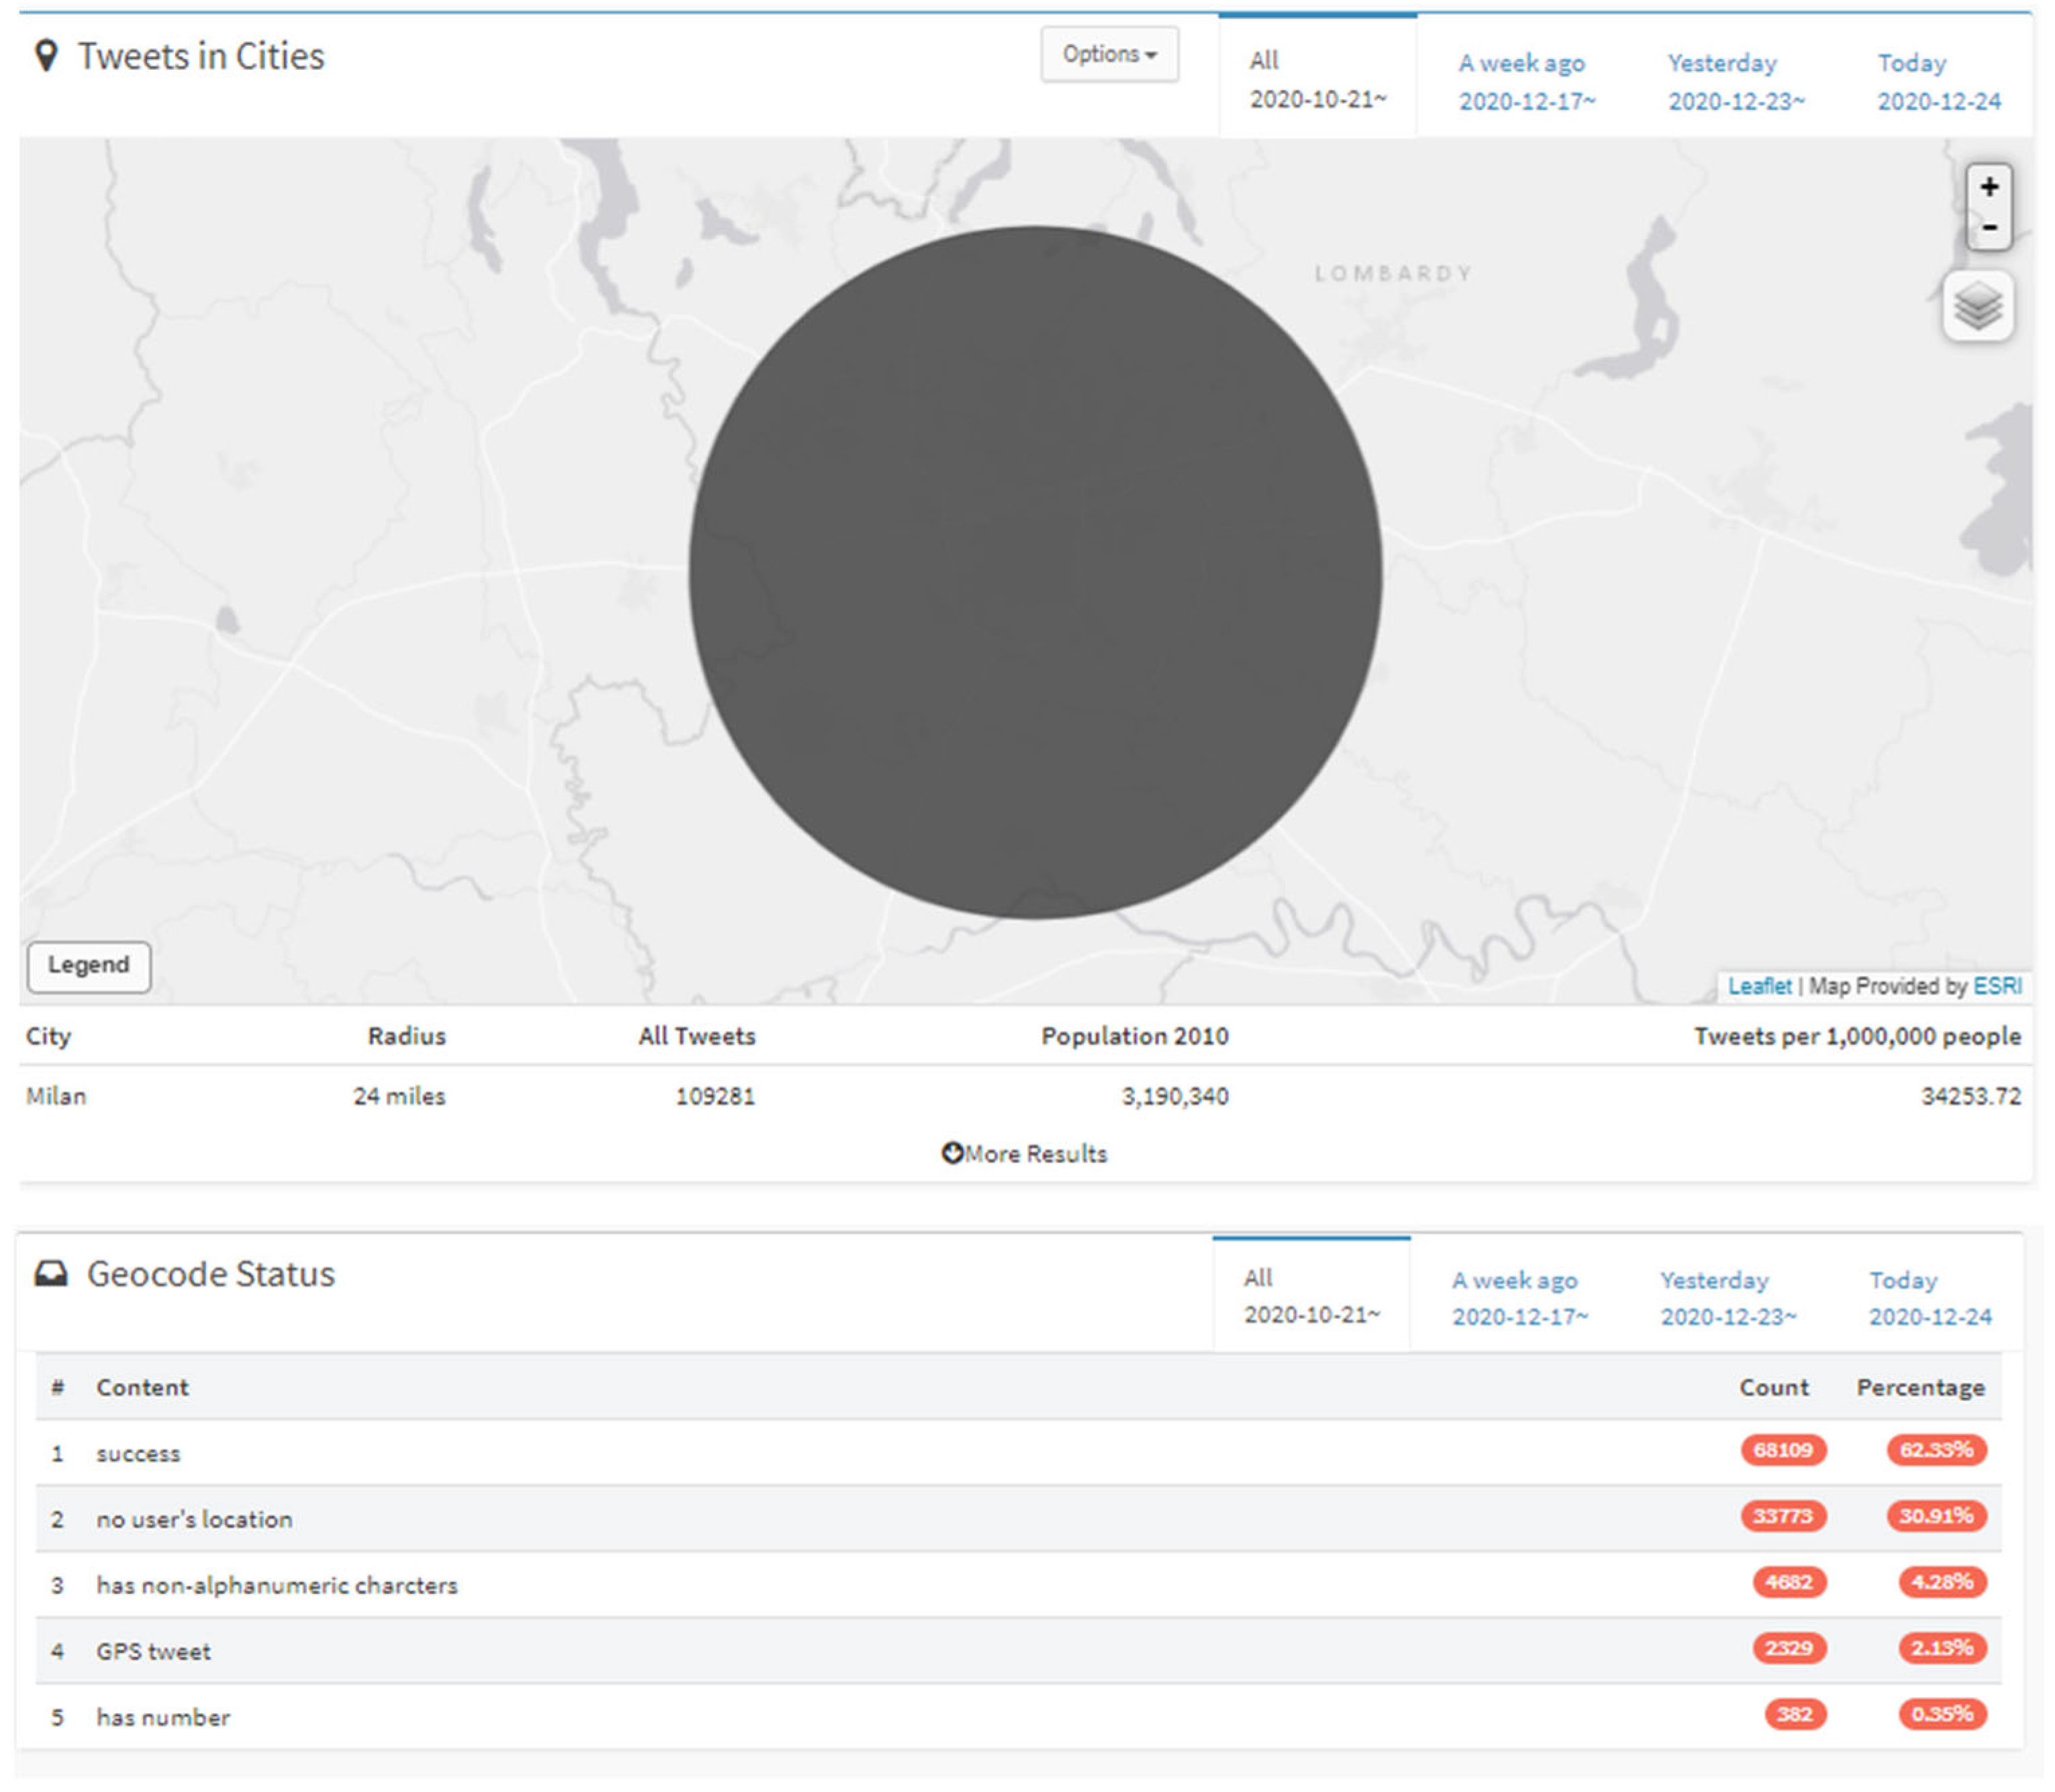Click the inbox icon beside Geocode Status

tap(51, 1273)
